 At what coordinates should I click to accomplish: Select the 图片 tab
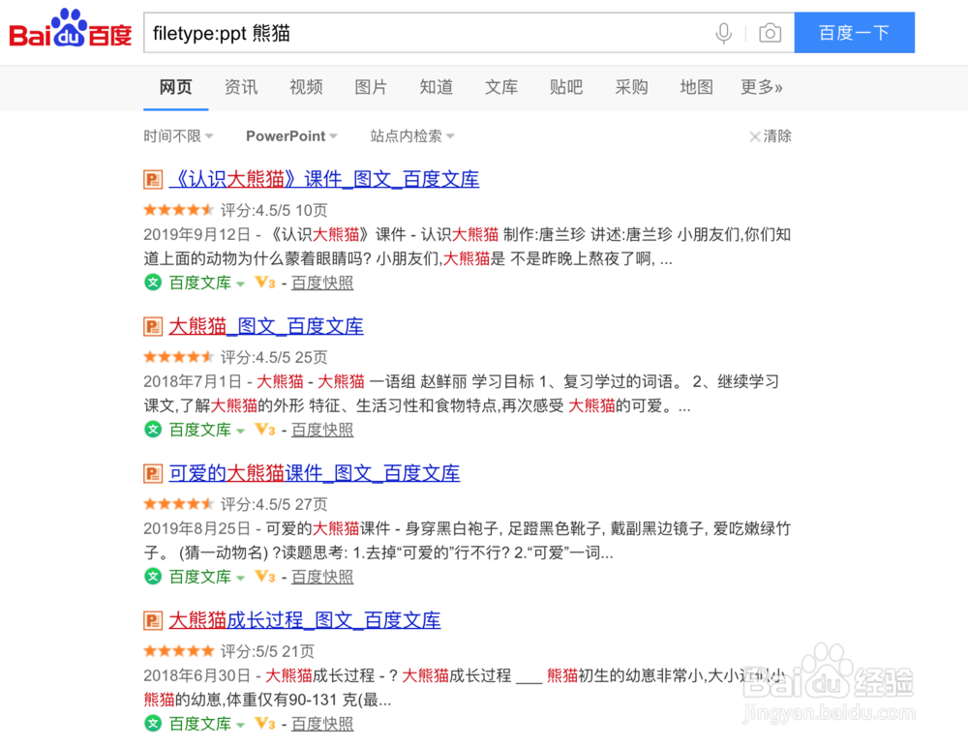[x=372, y=87]
